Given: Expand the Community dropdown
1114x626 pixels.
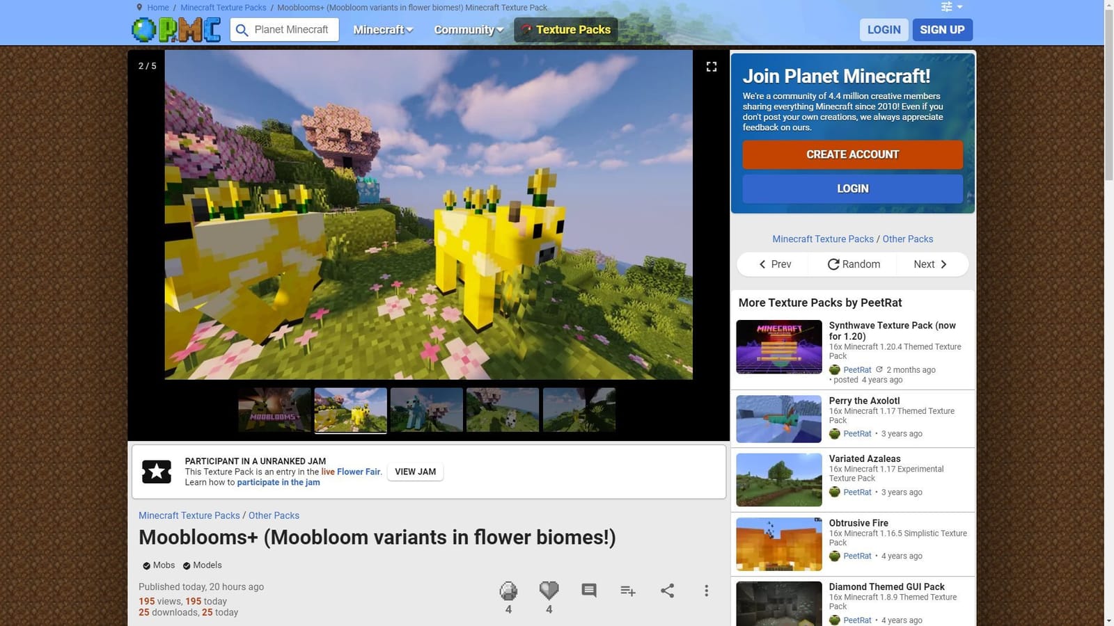Looking at the screenshot, I should click(468, 30).
